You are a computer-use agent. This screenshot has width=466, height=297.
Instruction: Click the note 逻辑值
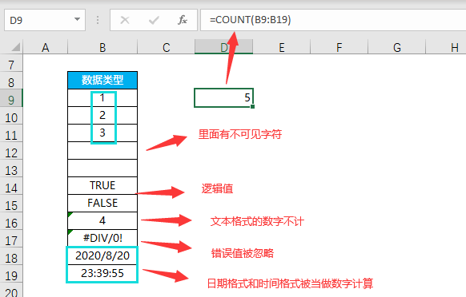[x=217, y=188]
